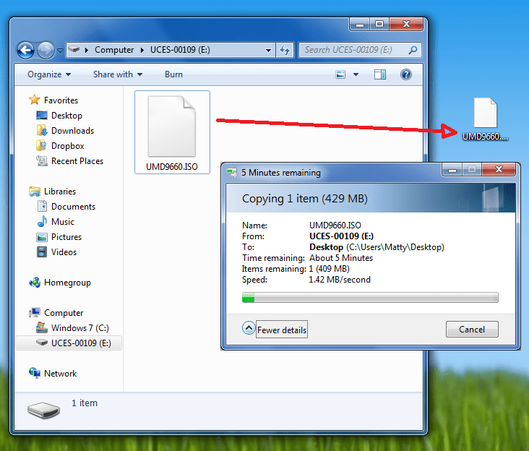Image resolution: width=529 pixels, height=451 pixels.
Task: Click the Desktop monitor icon under Favorites
Action: [42, 116]
